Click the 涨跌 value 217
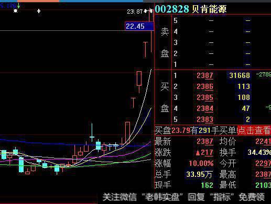The width and height of the screenshot is (271, 204). click(207, 153)
